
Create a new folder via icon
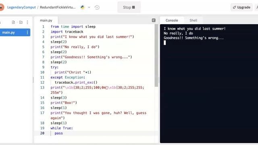pyautogui.click(x=21, y=22)
